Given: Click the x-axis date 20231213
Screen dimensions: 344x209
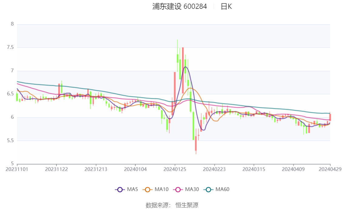Looking at the screenshot, I should [x=96, y=169].
